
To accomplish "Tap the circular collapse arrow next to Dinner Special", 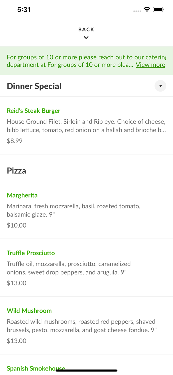I will point(161,86).
